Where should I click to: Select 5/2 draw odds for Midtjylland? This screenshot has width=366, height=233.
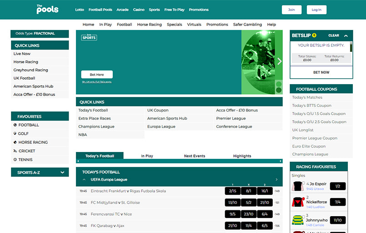tap(249, 203)
